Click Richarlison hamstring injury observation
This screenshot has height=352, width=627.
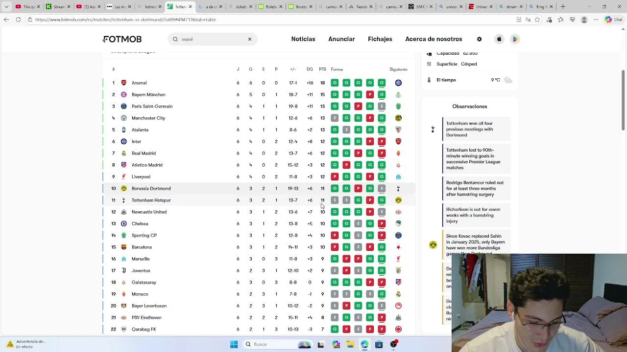(476, 215)
